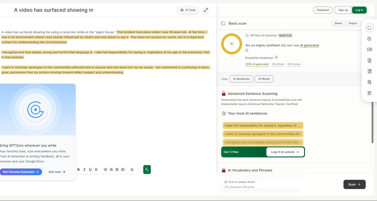Toggle bold formatting
The width and height of the screenshot is (377, 201).
tap(79, 170)
